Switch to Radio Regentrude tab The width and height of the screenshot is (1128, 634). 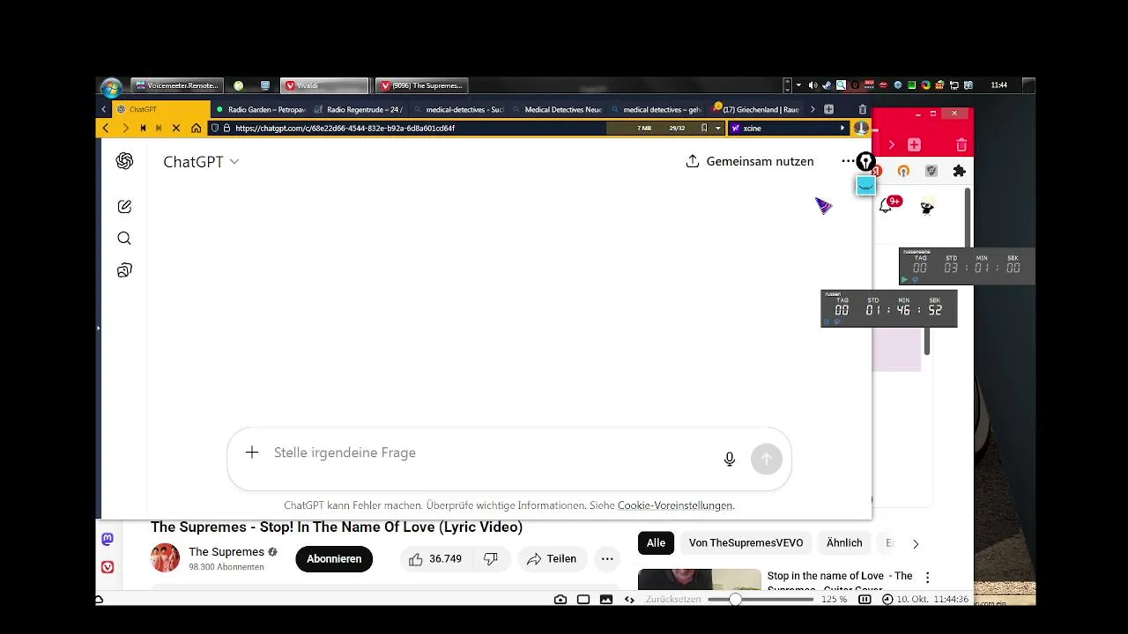(360, 109)
